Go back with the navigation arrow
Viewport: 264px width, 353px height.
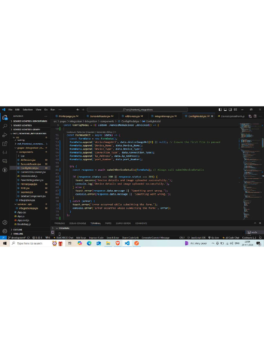pyautogui.click(x=78, y=110)
